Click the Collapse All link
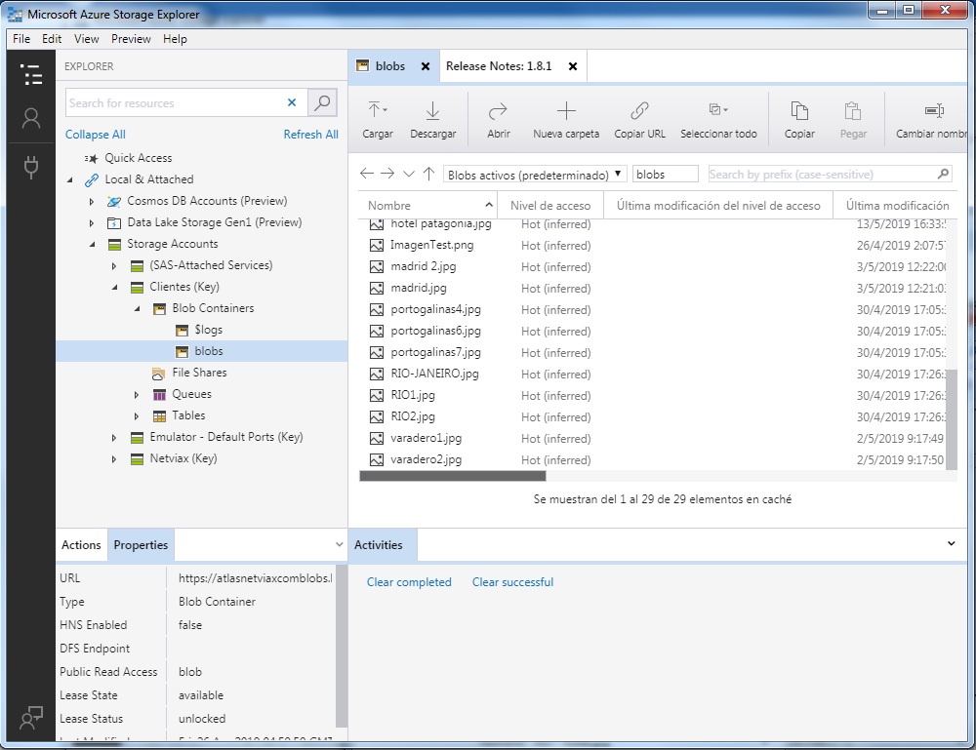976x750 pixels. click(96, 135)
